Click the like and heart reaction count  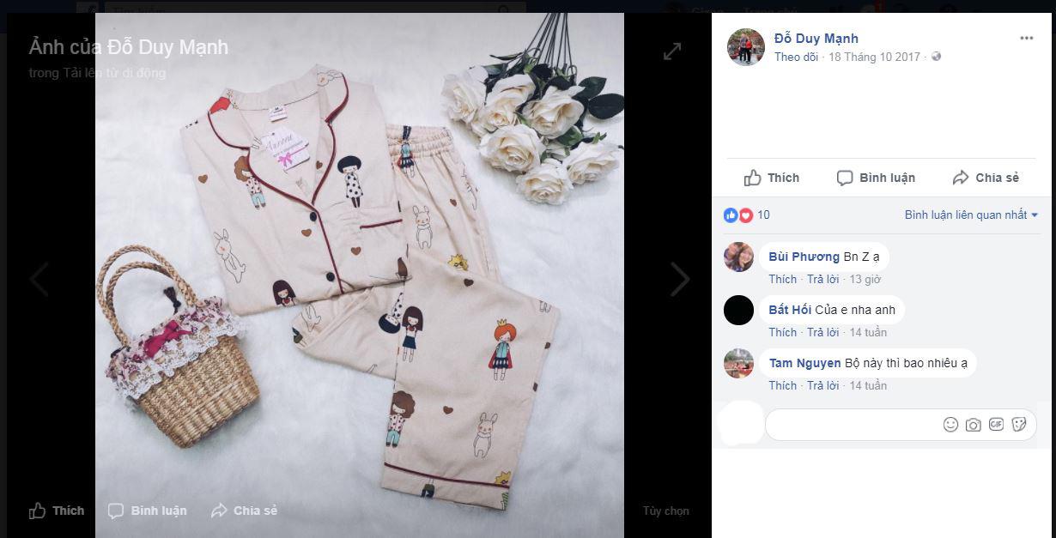click(746, 215)
